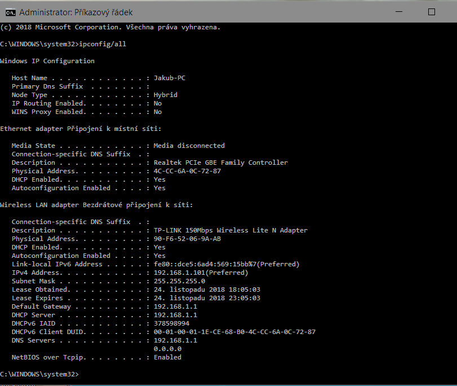
Task: Click the IPv4 address 192.168.1.101
Action: point(201,273)
